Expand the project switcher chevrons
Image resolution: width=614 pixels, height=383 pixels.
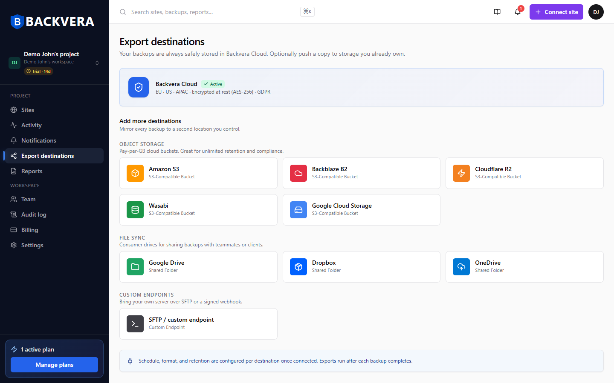pos(97,63)
